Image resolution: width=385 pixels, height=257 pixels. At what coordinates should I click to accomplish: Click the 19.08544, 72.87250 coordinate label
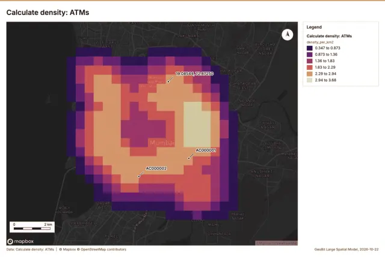coord(194,73)
